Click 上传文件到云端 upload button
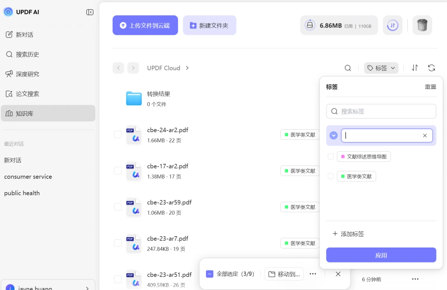The image size is (447, 290). (145, 25)
